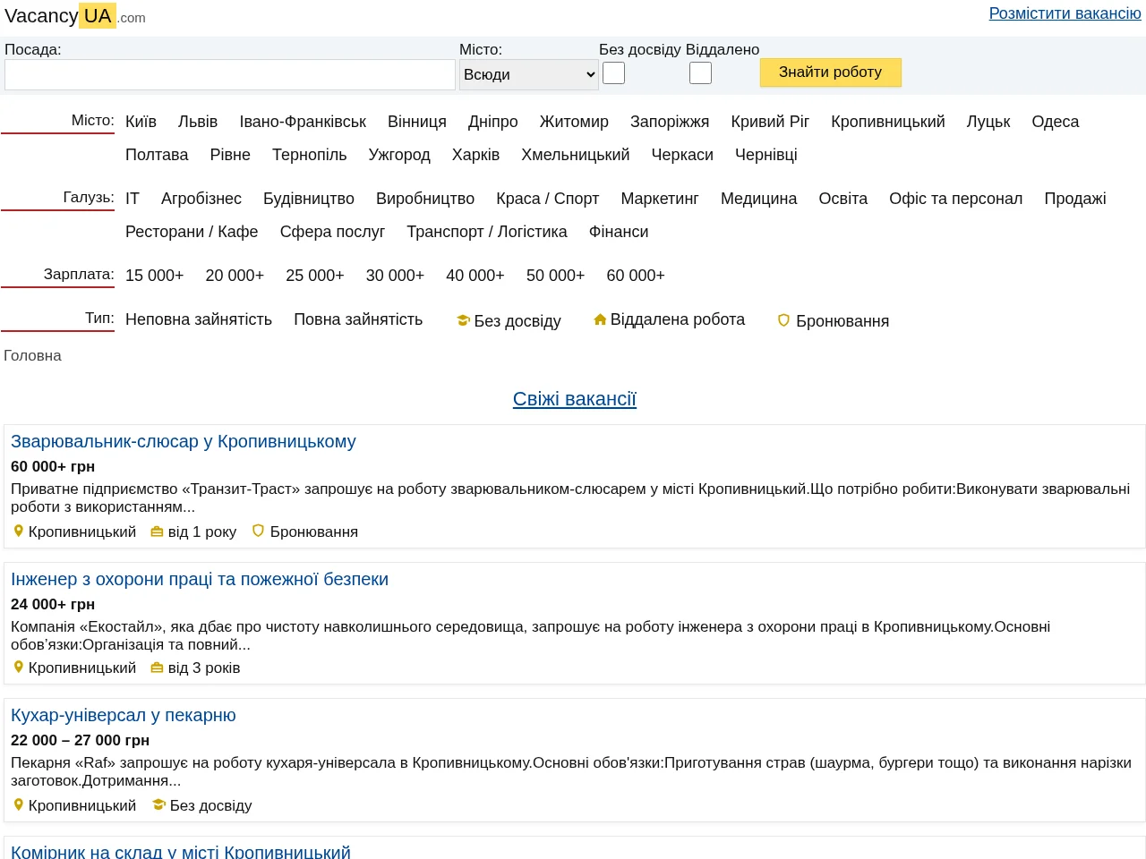Open the Інженер з охорони праці vacancy
Viewport: 1146px width, 859px height.
[200, 579]
